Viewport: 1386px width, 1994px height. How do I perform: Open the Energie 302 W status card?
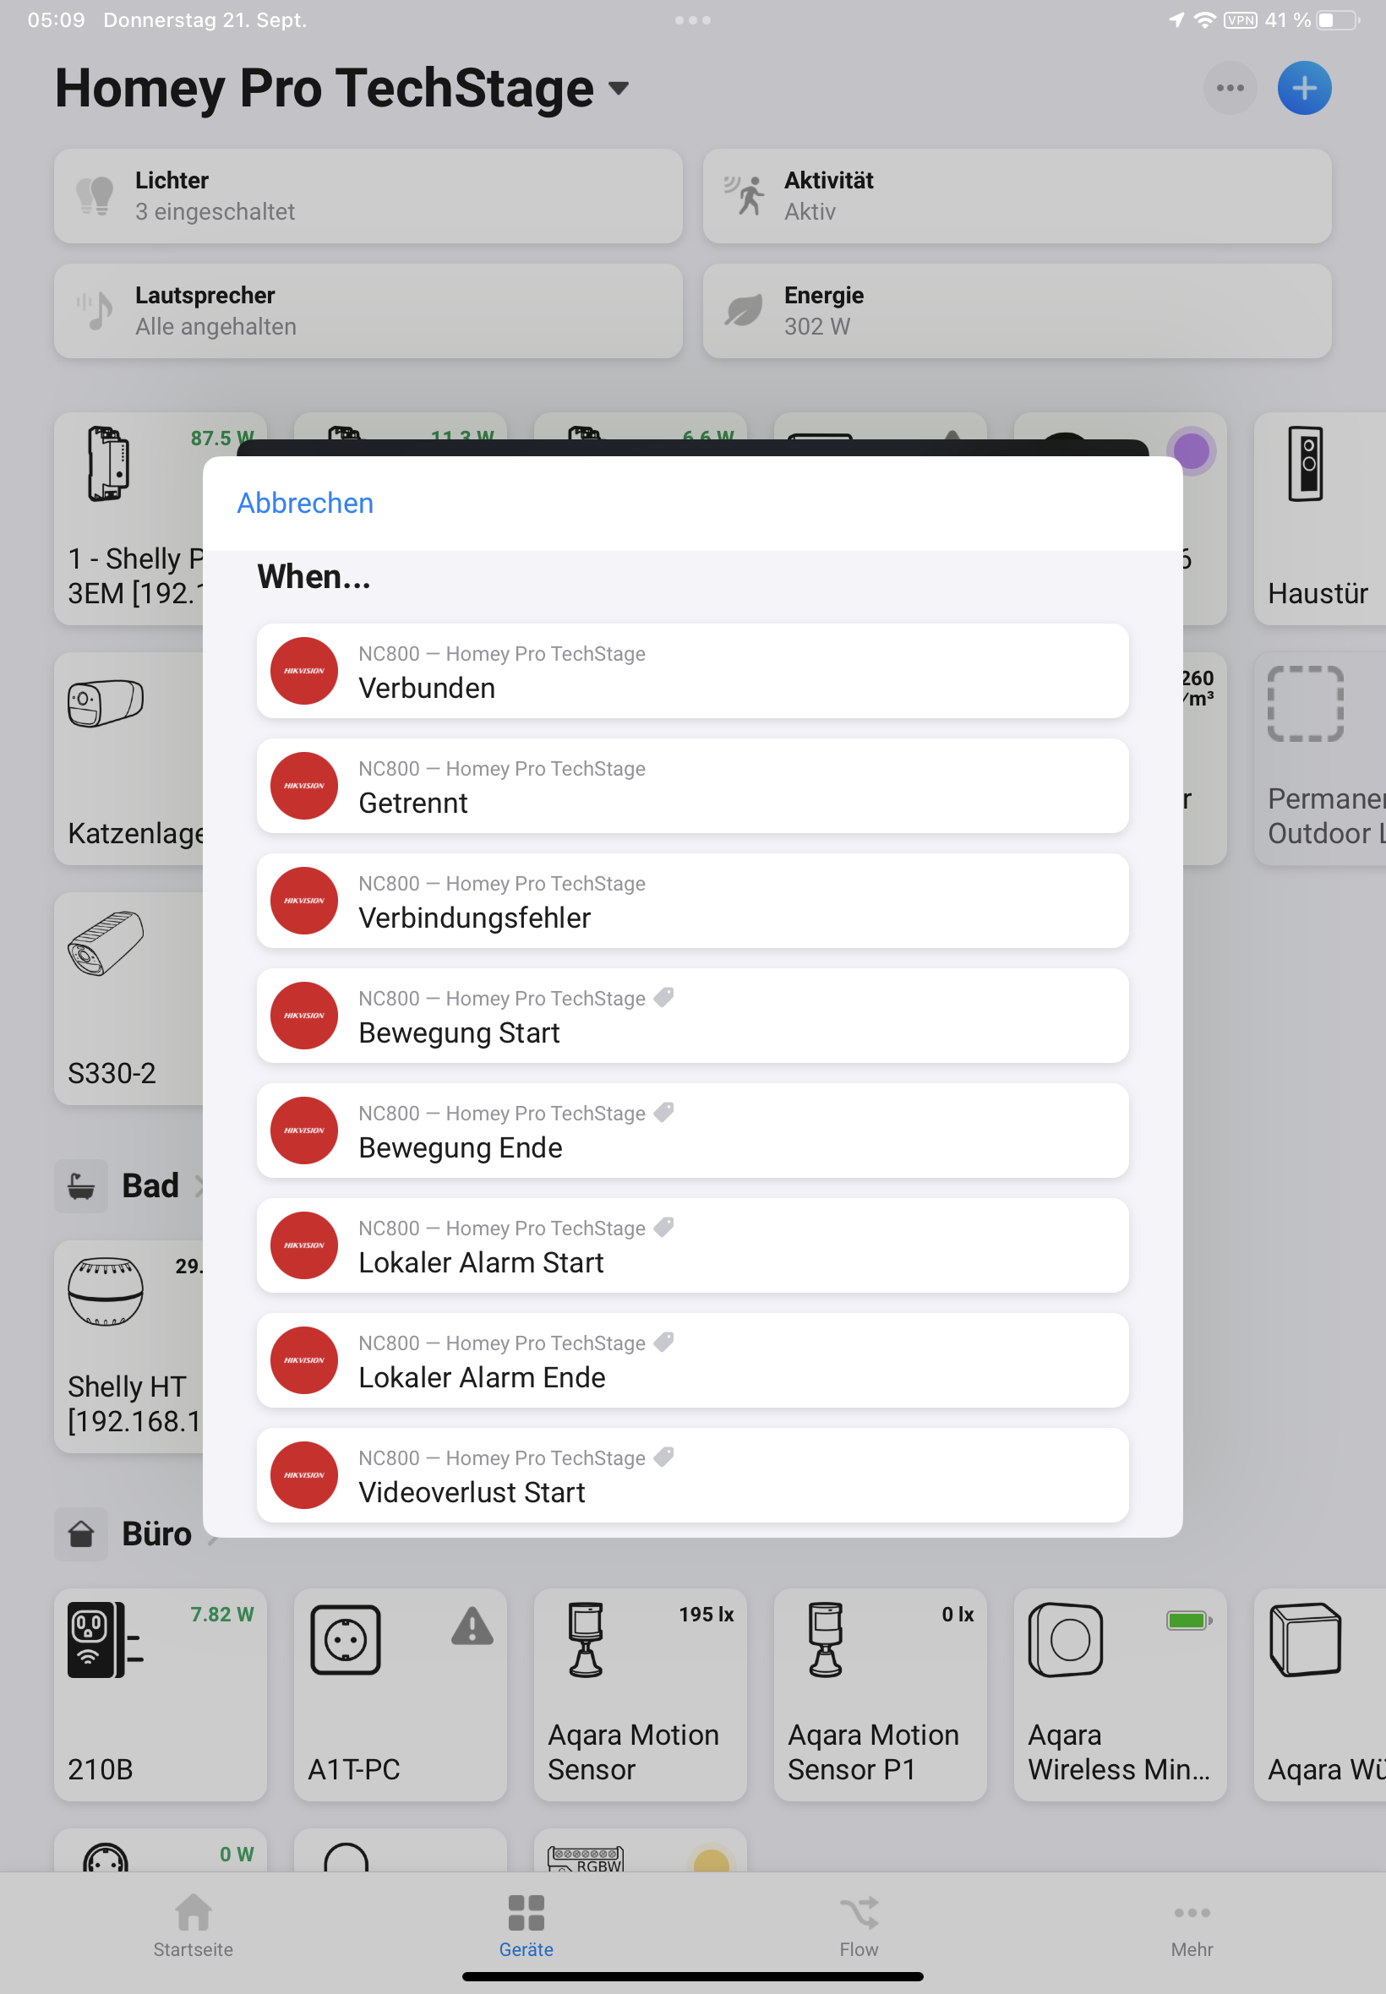tap(1016, 311)
